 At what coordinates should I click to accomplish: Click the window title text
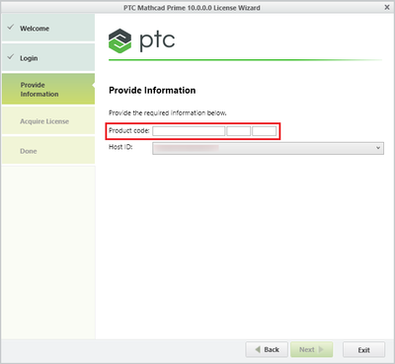192,8
